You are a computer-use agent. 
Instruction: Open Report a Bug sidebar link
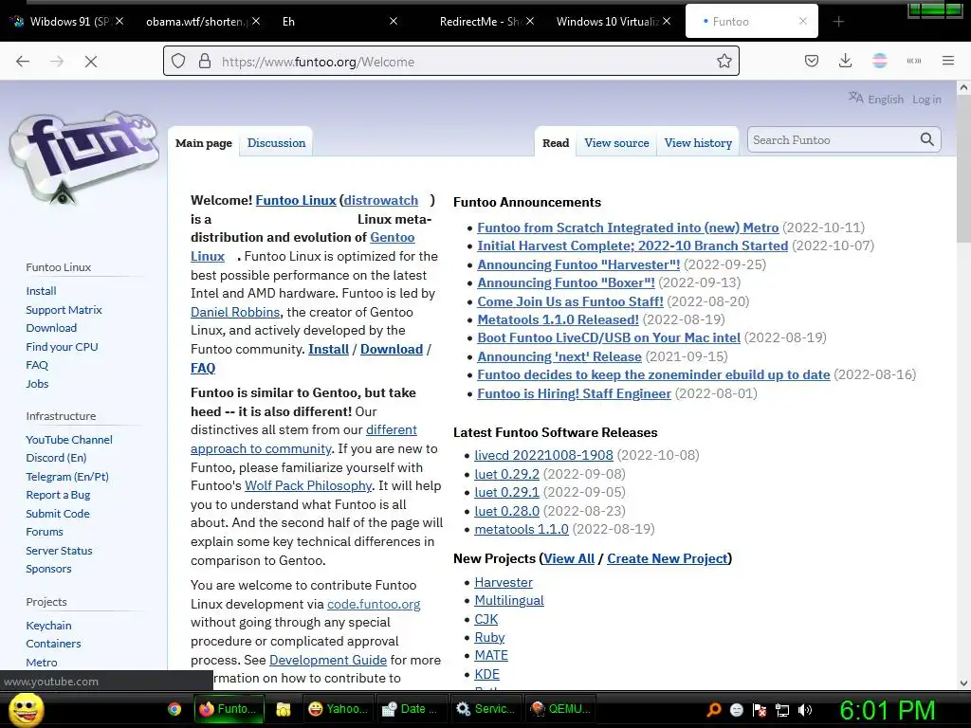58,495
